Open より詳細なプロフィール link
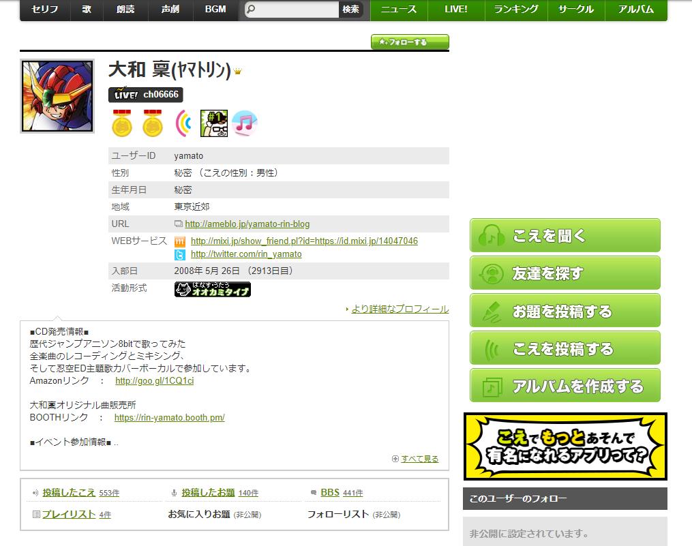The image size is (692, 546). [x=400, y=309]
